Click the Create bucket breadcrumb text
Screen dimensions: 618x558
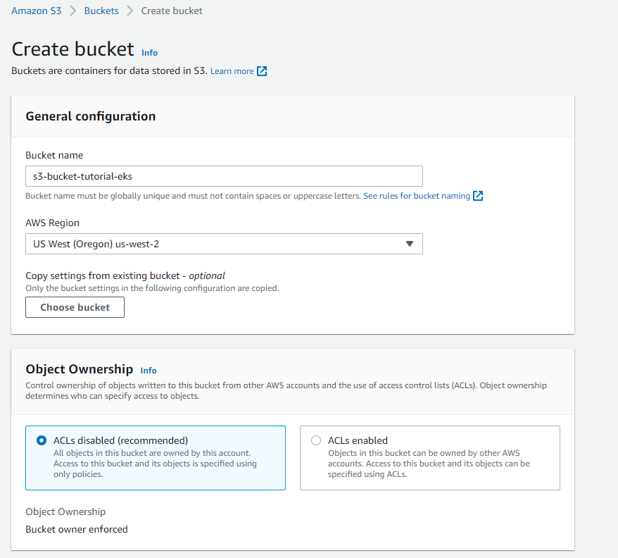172,11
